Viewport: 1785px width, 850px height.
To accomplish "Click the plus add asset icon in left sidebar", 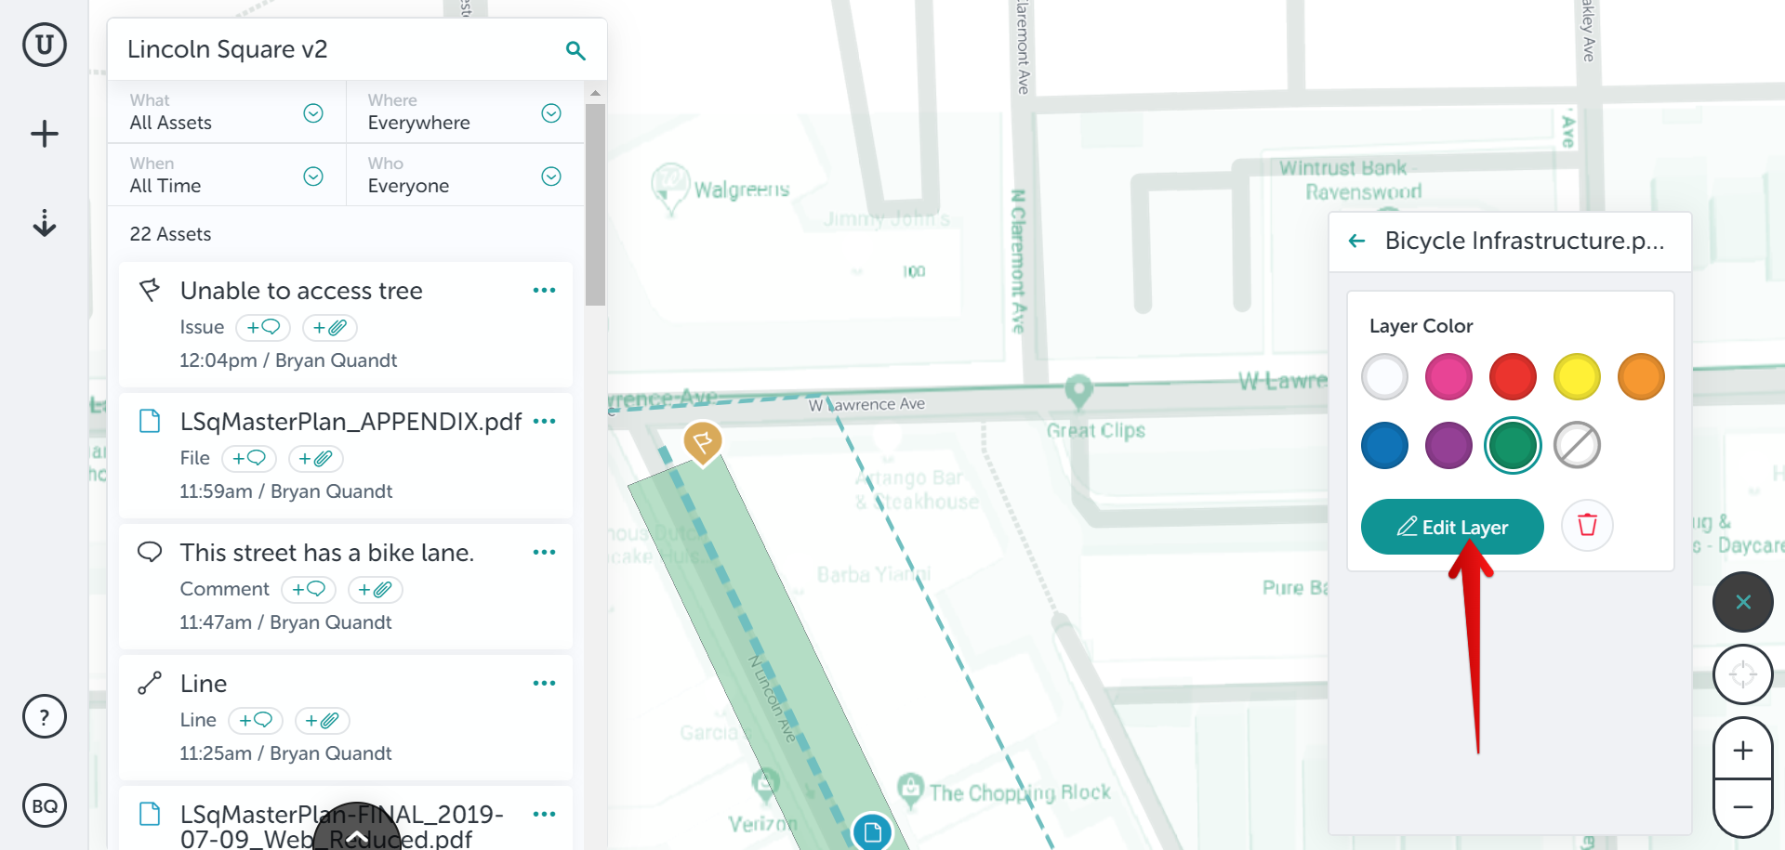I will click(x=45, y=134).
